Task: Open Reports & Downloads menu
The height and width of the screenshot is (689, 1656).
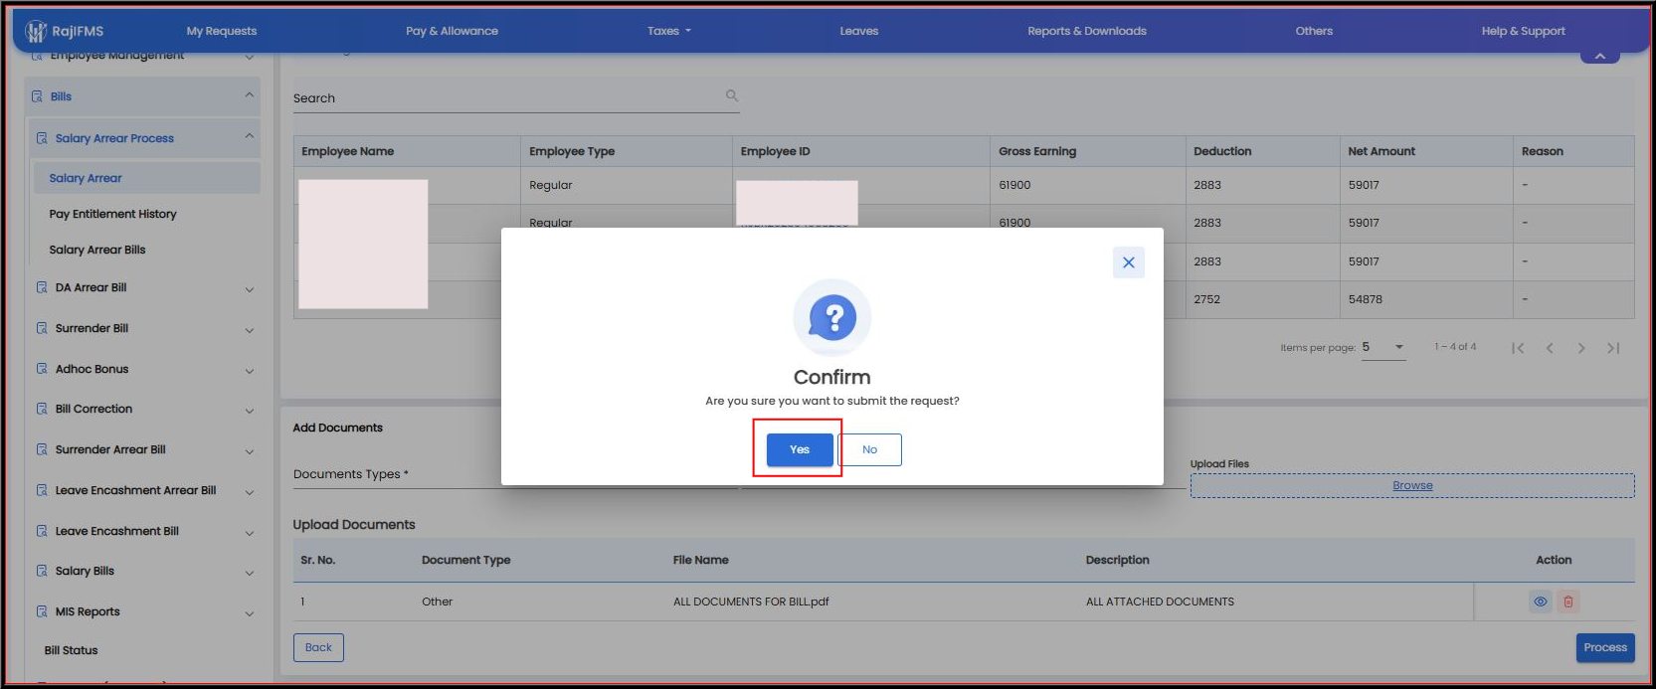Action: point(1087,31)
